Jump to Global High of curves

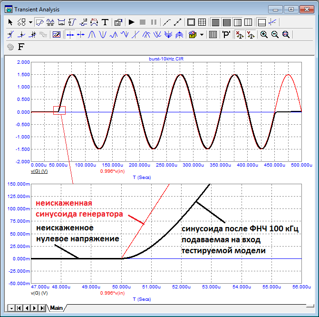[x=179, y=35]
